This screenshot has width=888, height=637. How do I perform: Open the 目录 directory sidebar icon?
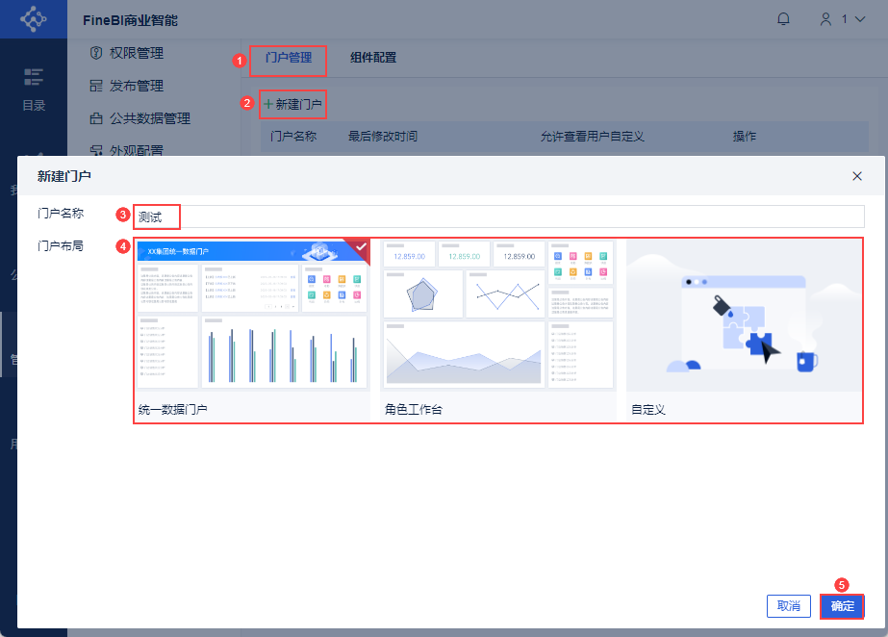[34, 89]
